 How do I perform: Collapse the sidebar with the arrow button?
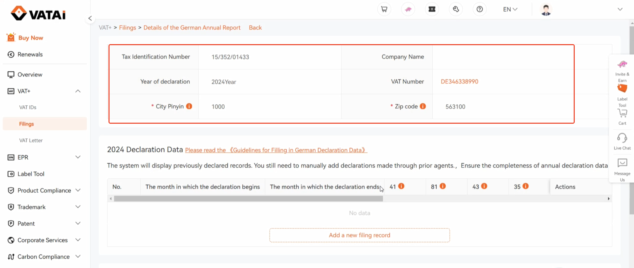[90, 18]
